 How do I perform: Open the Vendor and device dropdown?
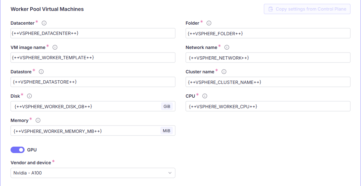[93, 173]
